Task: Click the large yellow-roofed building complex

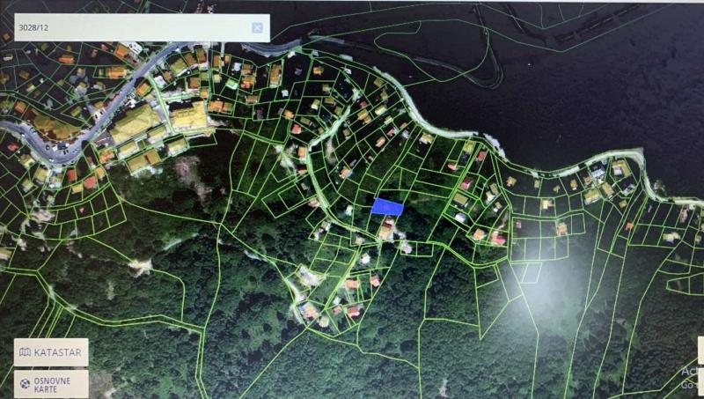Action: pyautogui.click(x=136, y=122)
